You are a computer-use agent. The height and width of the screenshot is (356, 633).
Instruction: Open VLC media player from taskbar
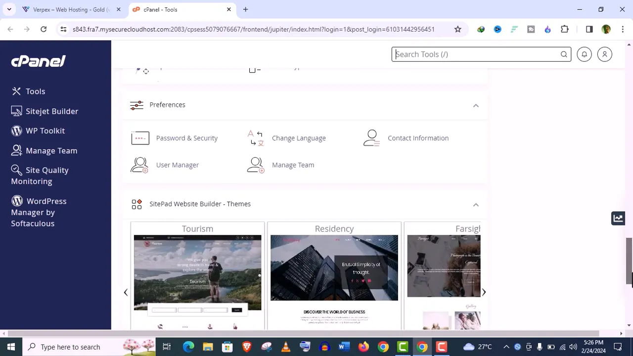[x=285, y=347]
